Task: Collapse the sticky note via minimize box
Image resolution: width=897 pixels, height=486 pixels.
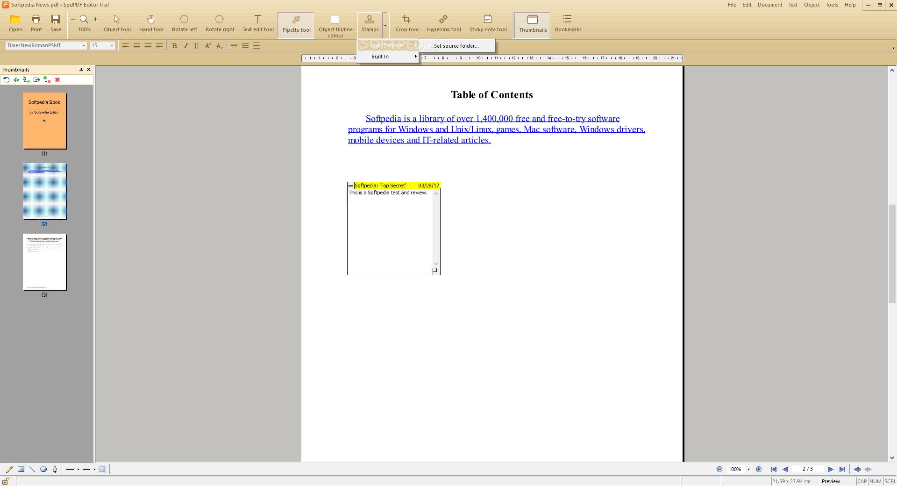Action: [351, 186]
